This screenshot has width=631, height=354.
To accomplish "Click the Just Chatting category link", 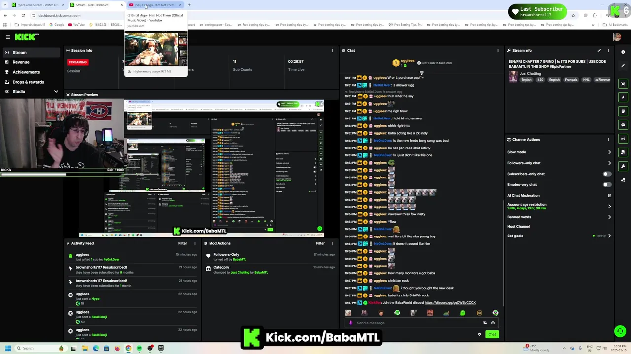I will (530, 73).
